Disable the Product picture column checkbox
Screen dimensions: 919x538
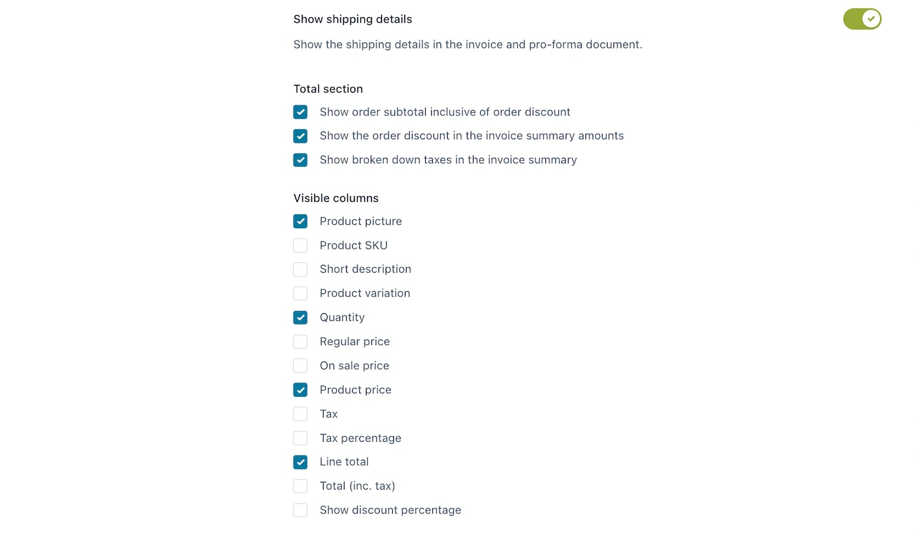click(x=300, y=221)
